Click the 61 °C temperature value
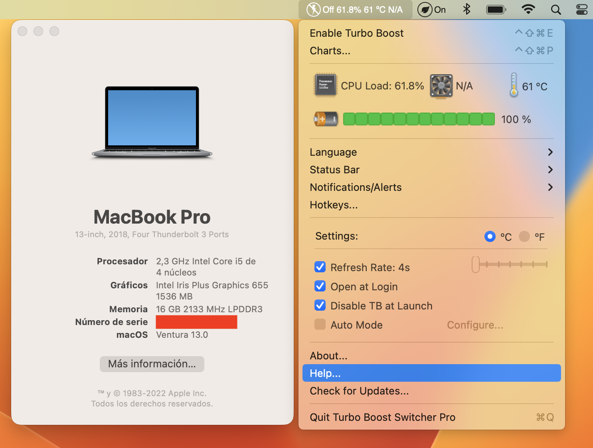This screenshot has height=448, width=593. pyautogui.click(x=535, y=87)
